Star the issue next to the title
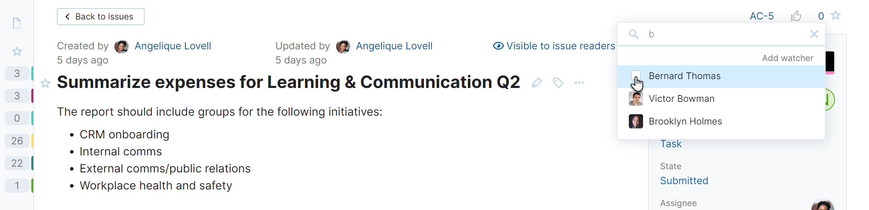869x210 pixels. (45, 83)
